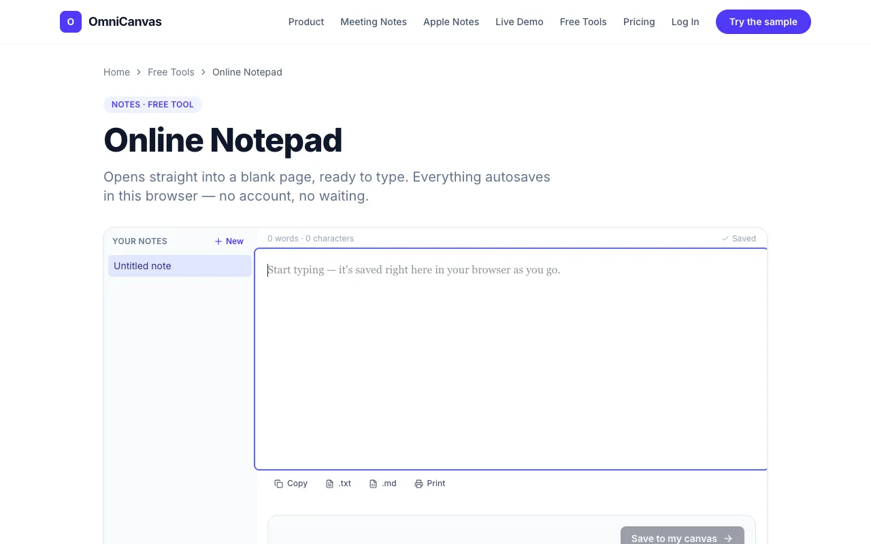Click the Copy clipboard icon
Screen dimensions: 871x544
pos(278,483)
